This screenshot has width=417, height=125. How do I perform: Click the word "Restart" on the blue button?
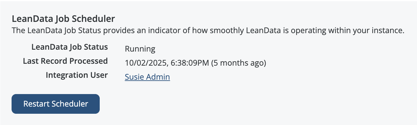tap(36, 104)
